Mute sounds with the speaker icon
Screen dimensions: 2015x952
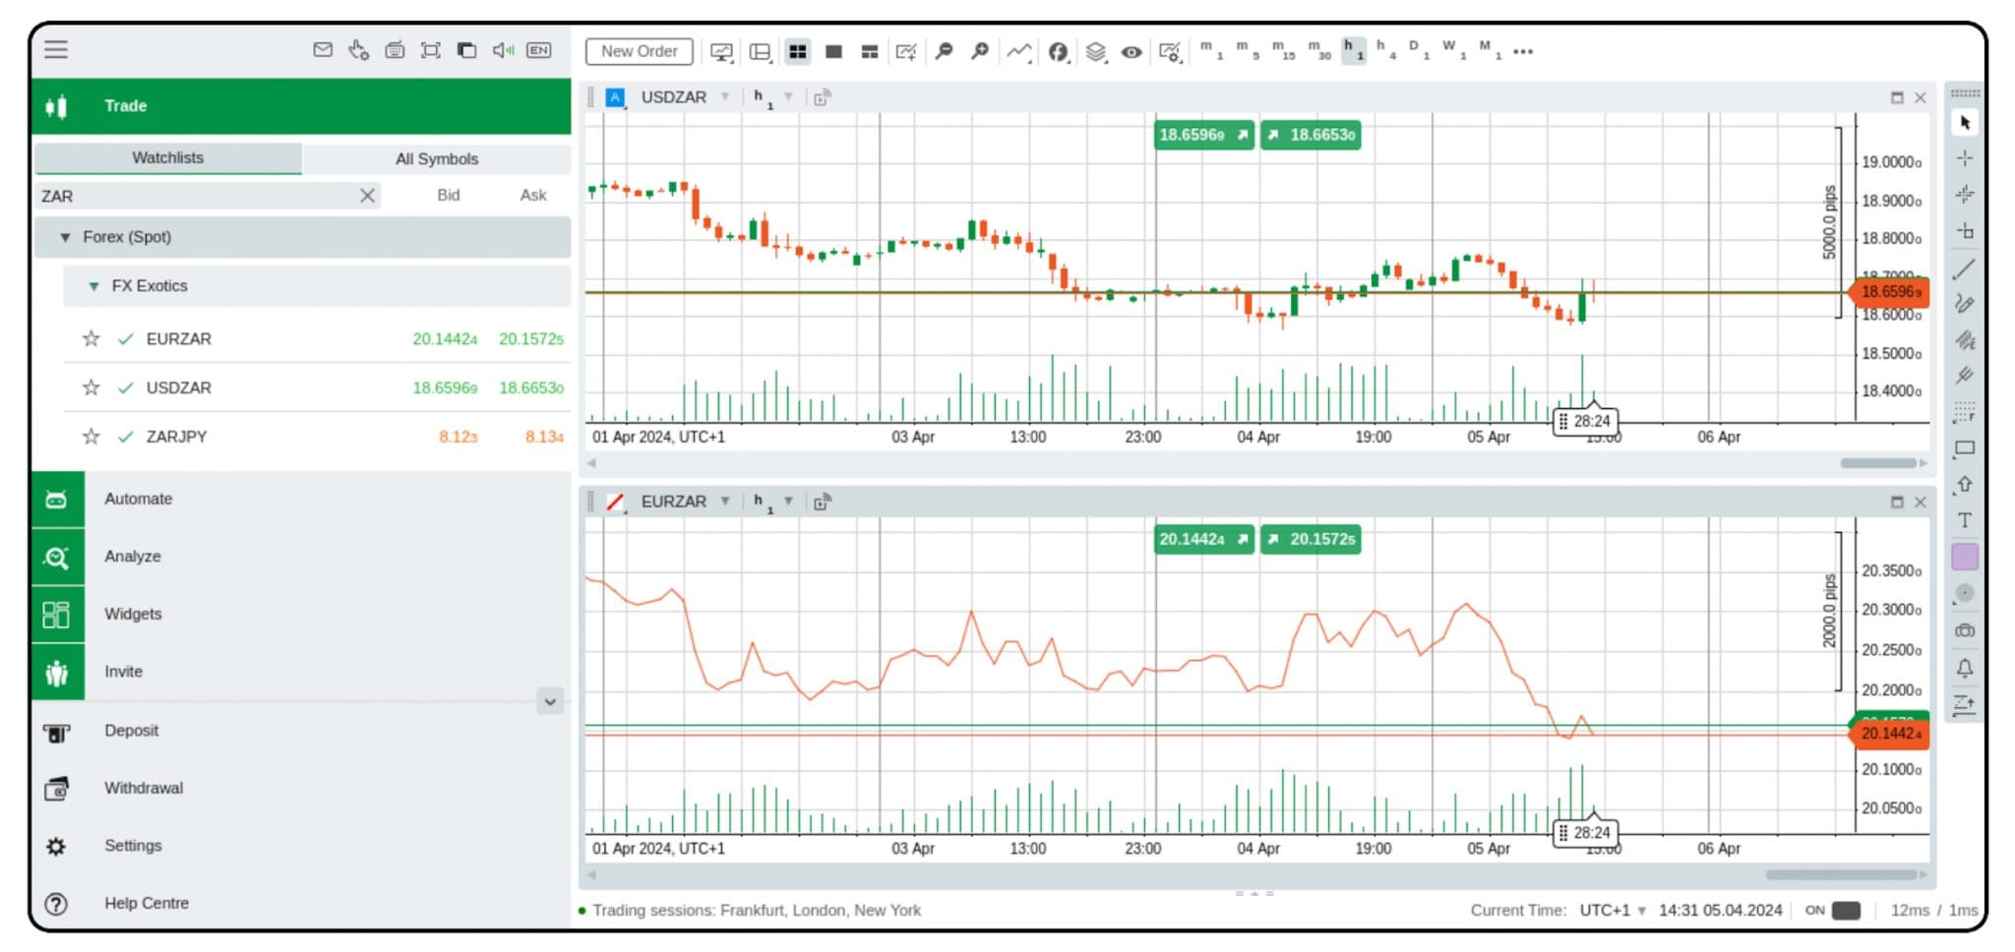503,49
